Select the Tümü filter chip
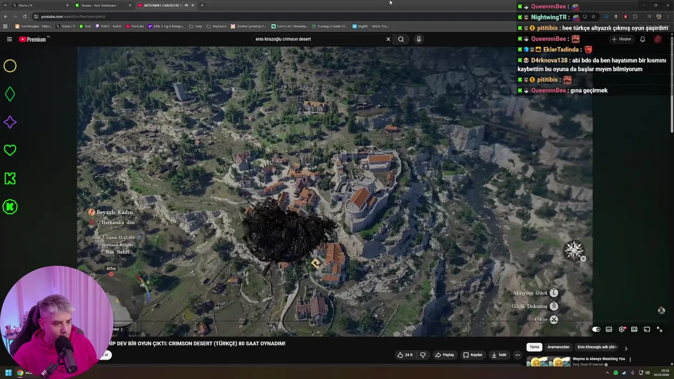The image size is (674, 379). coord(534,347)
